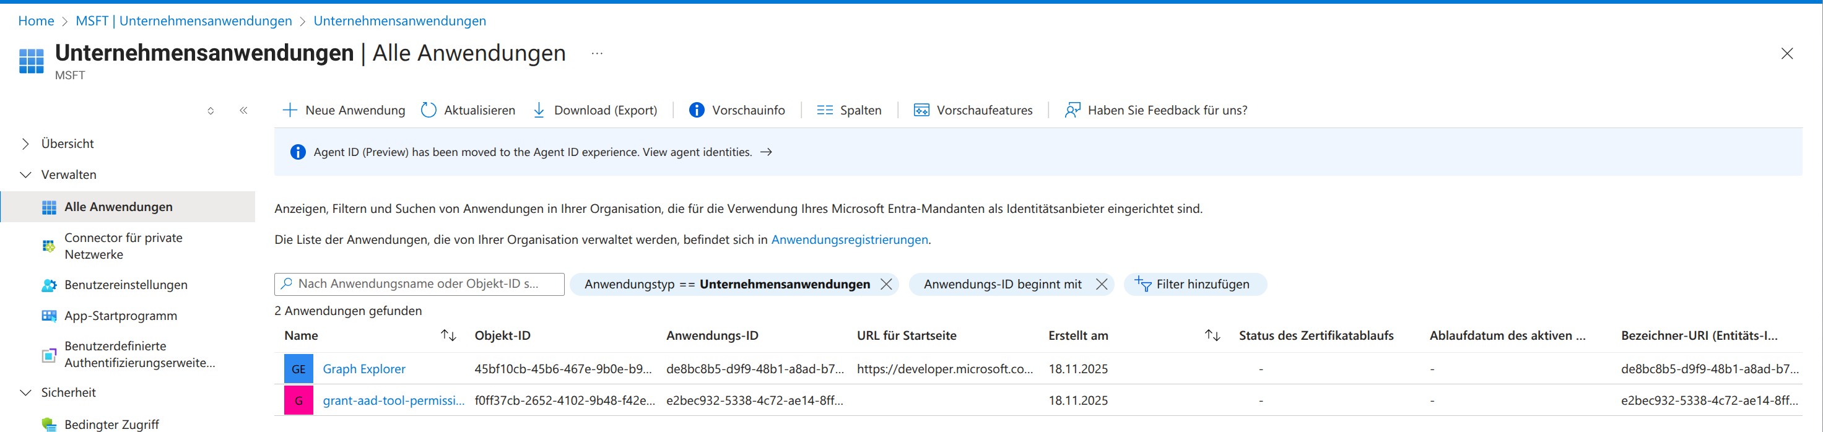
Task: Open the Spalten column chooser
Action: [849, 110]
